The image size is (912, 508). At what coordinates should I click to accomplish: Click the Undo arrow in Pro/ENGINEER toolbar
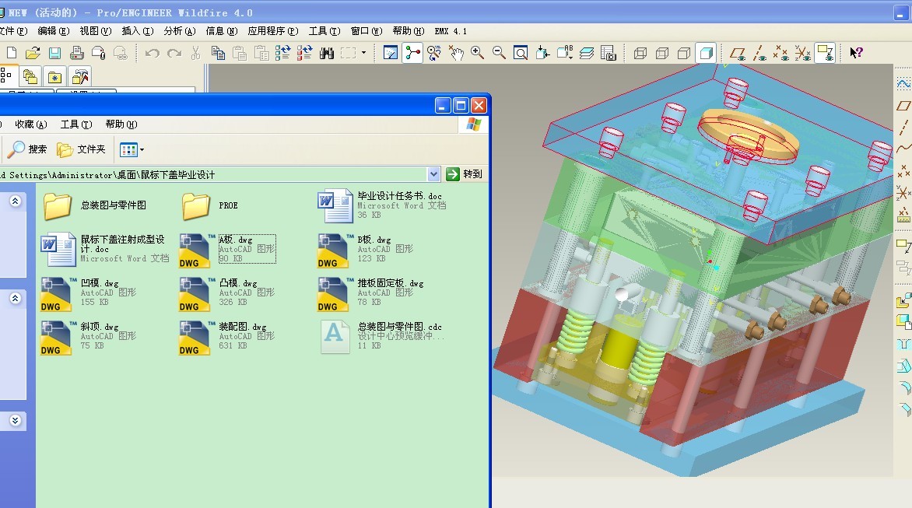click(x=153, y=53)
